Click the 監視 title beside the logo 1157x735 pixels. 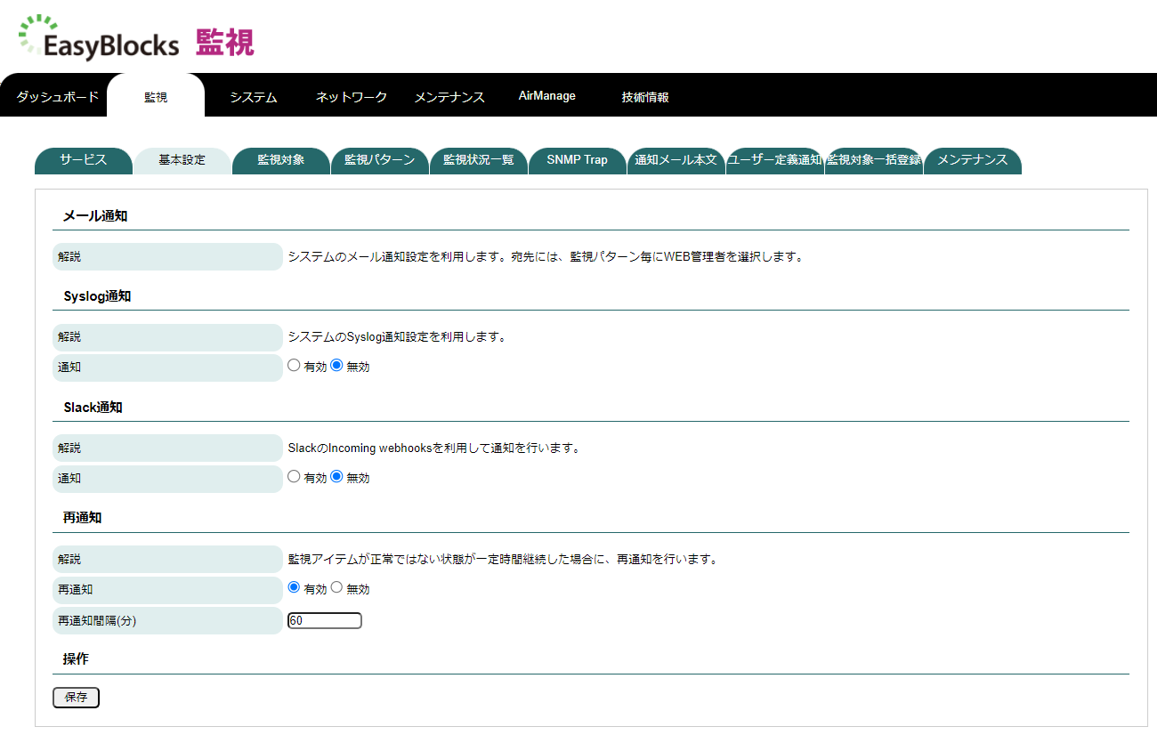(x=225, y=42)
